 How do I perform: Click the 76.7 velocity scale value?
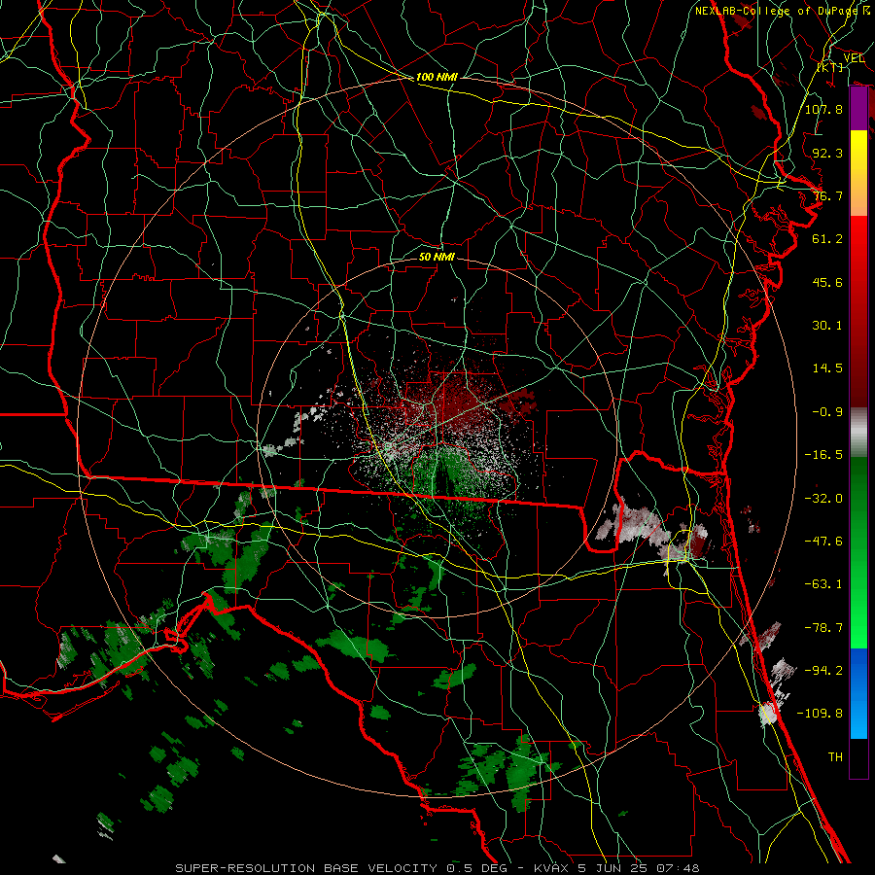827,195
